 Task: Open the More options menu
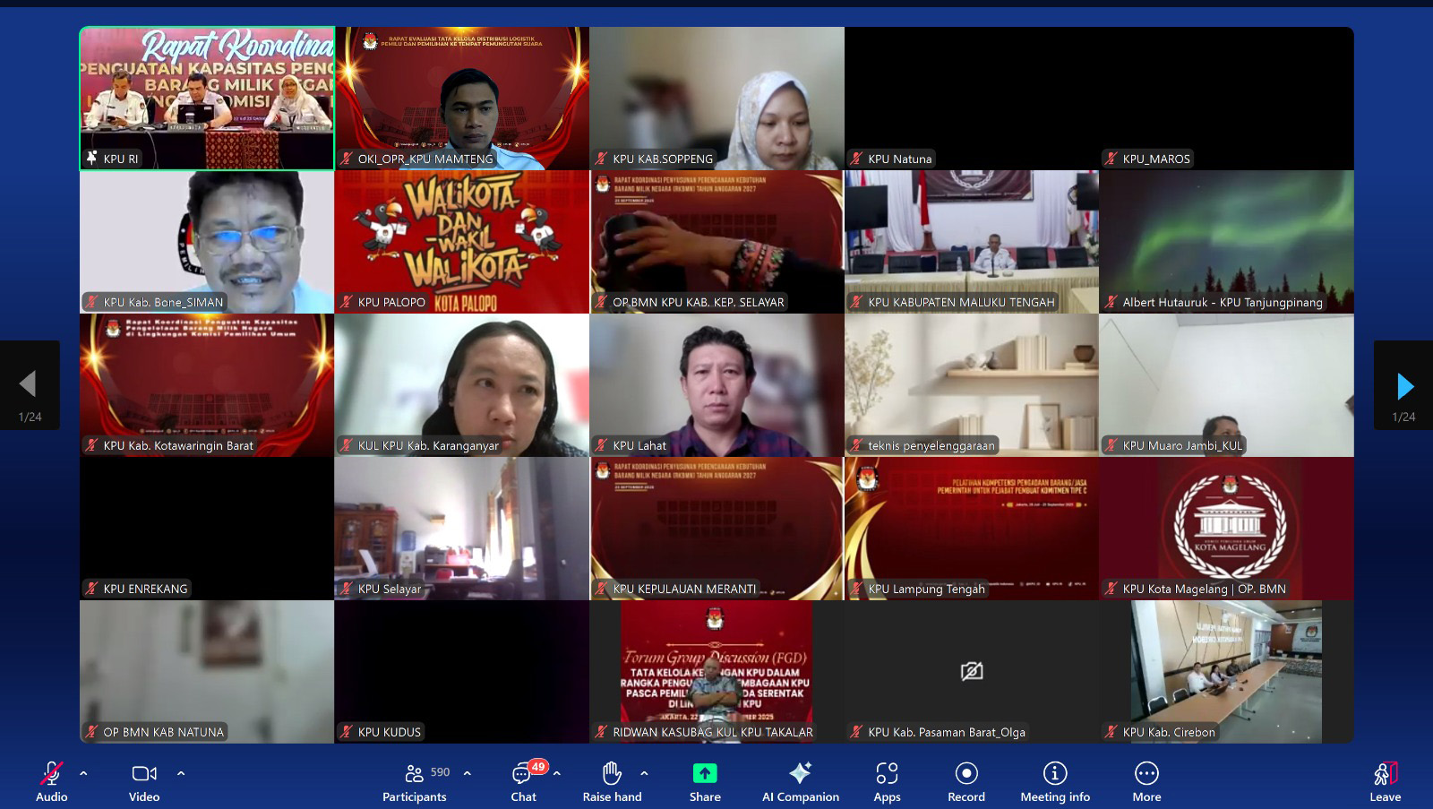coord(1146,781)
